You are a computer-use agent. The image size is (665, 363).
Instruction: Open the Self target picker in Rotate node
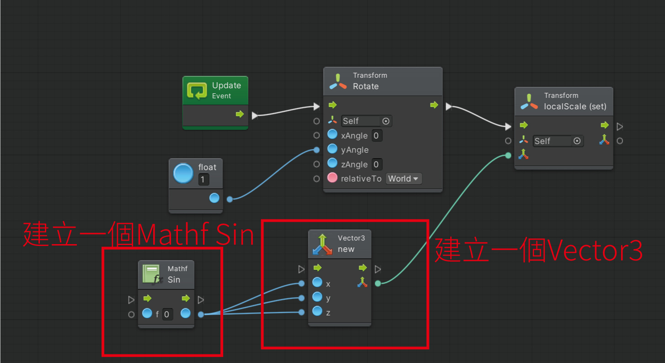386,121
